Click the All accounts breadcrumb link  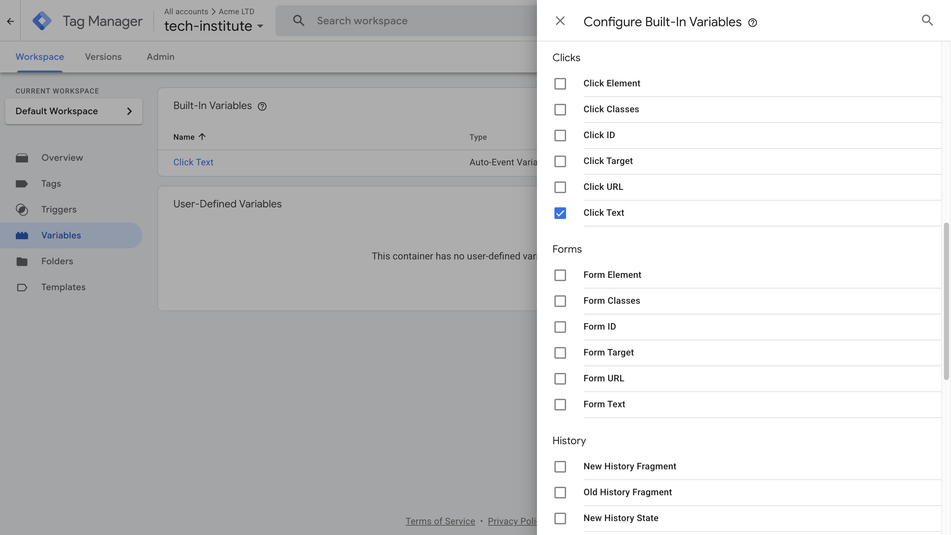click(x=186, y=11)
